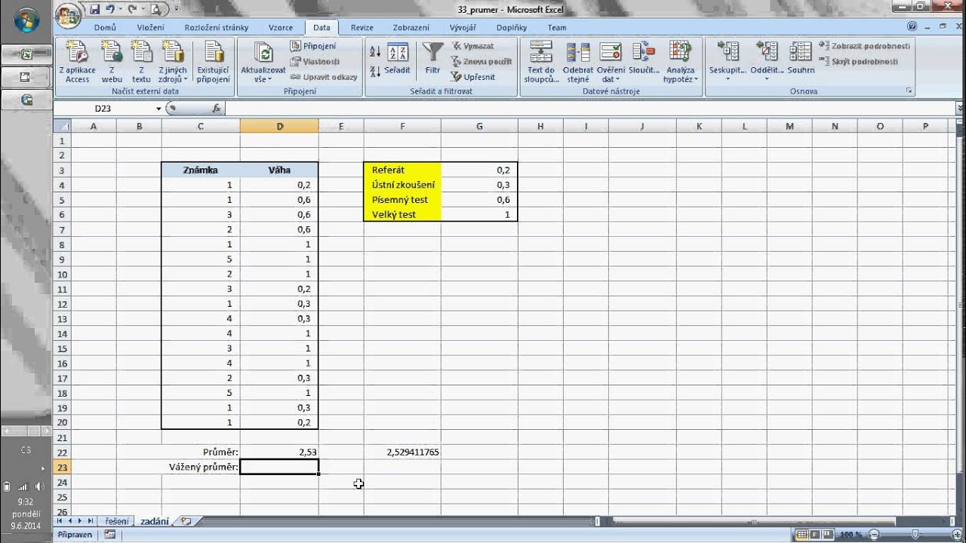Open the Zobrazení ribbon tab

pos(411,27)
